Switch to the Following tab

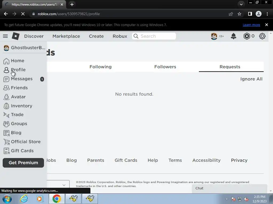[101, 67]
